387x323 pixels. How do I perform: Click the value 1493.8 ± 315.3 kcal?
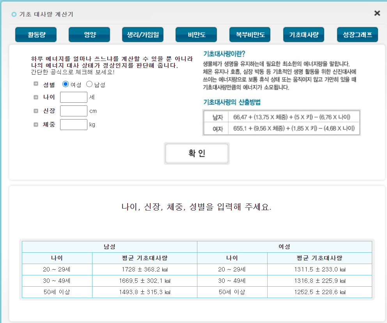145,292
